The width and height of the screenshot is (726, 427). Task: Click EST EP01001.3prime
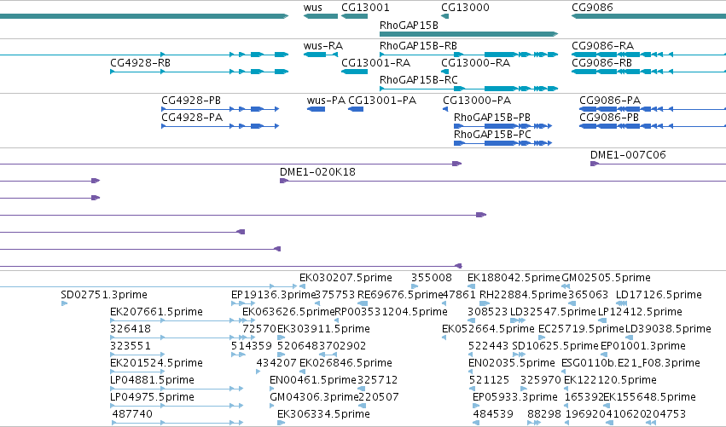click(x=642, y=346)
